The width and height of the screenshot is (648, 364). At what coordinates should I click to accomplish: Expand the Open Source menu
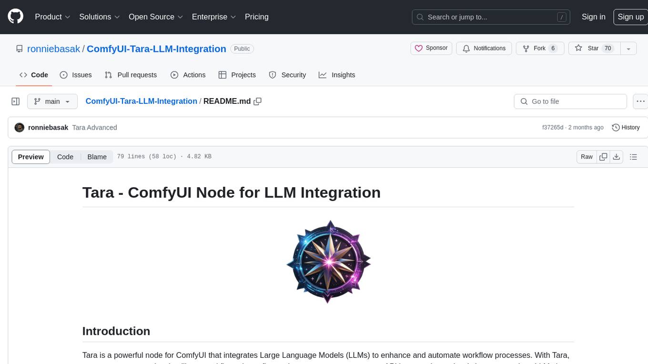[156, 17]
